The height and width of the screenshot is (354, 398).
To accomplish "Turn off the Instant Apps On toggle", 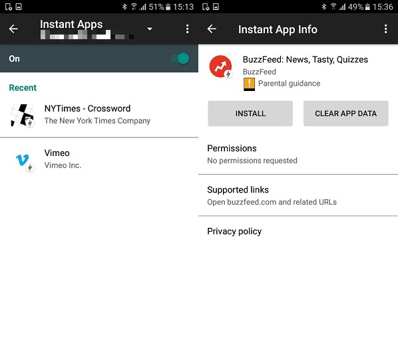I will [180, 58].
